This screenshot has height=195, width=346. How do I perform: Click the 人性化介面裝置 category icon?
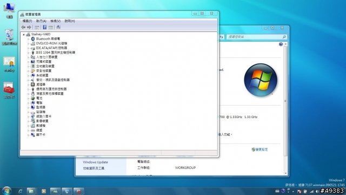(33, 57)
